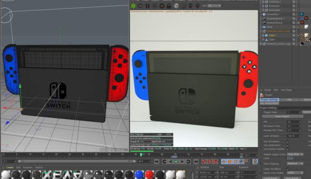Click the Level of Detail field

tap(294, 136)
